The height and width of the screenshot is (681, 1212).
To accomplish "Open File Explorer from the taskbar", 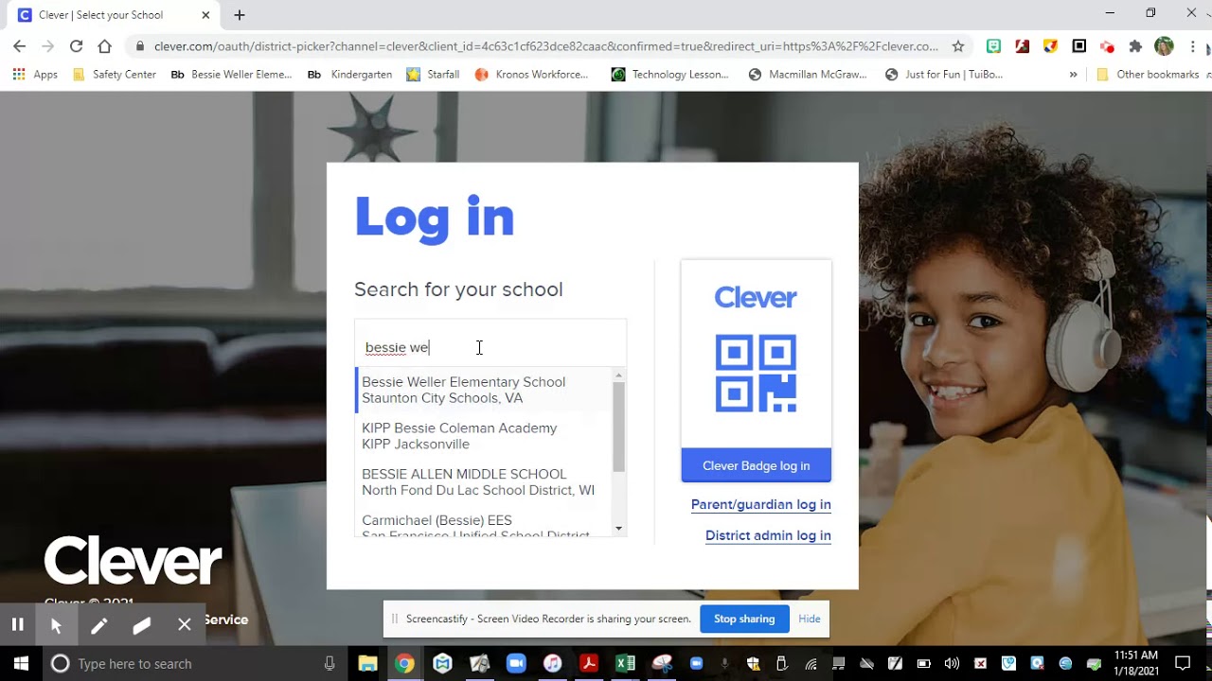I will tap(367, 663).
